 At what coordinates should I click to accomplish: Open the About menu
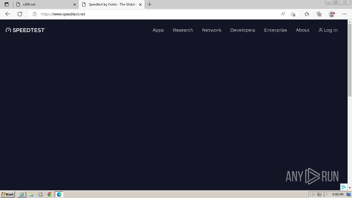pos(302,30)
